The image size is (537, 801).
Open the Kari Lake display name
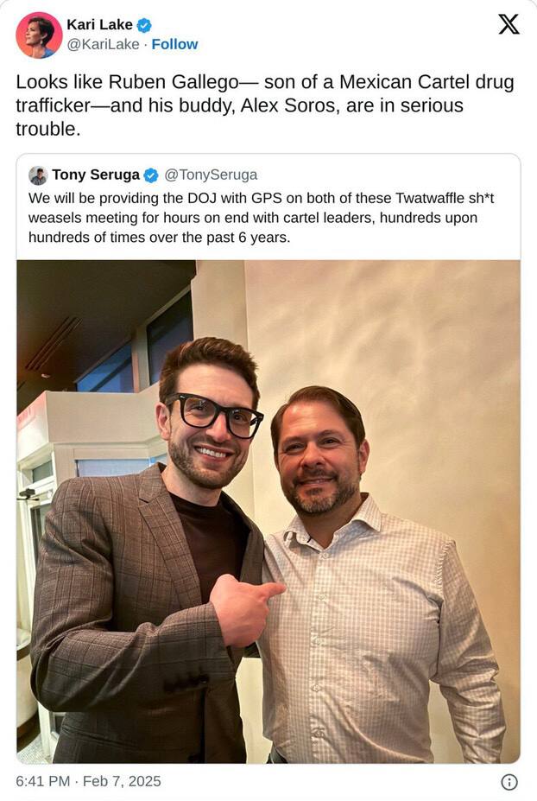coord(99,26)
